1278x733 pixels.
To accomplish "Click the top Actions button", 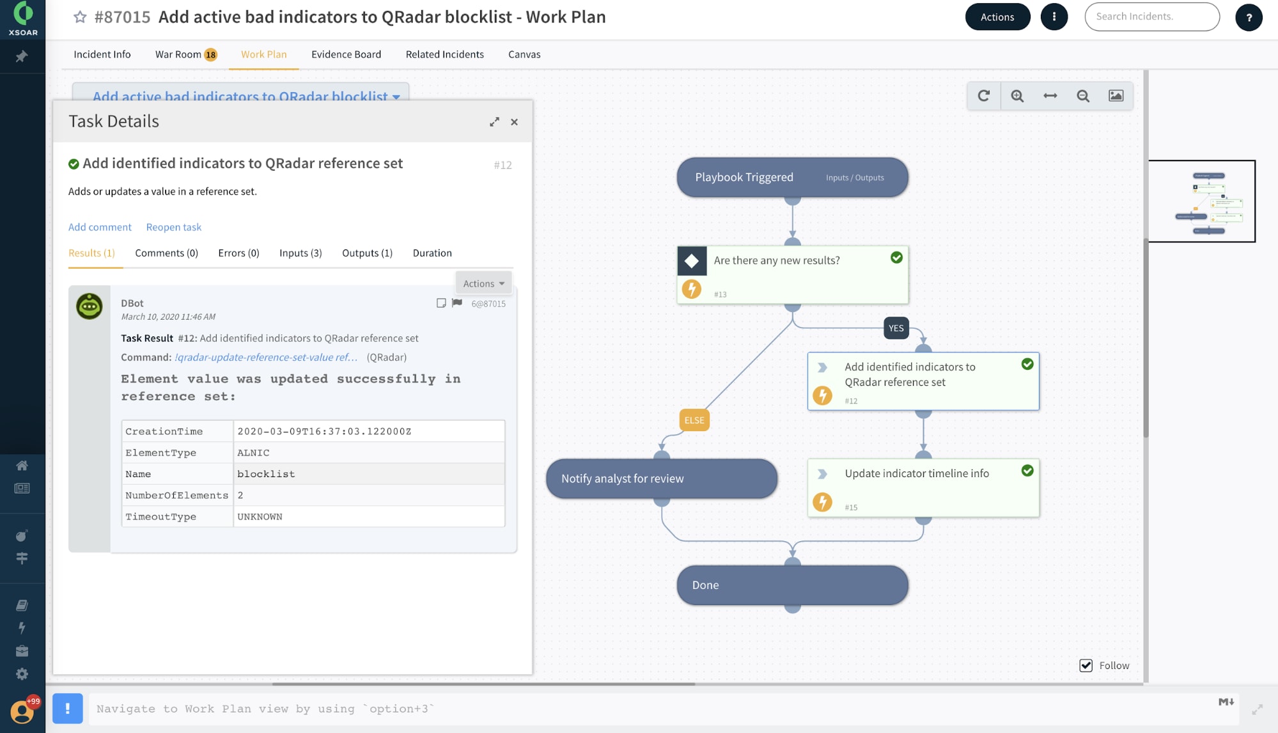I will (x=997, y=17).
